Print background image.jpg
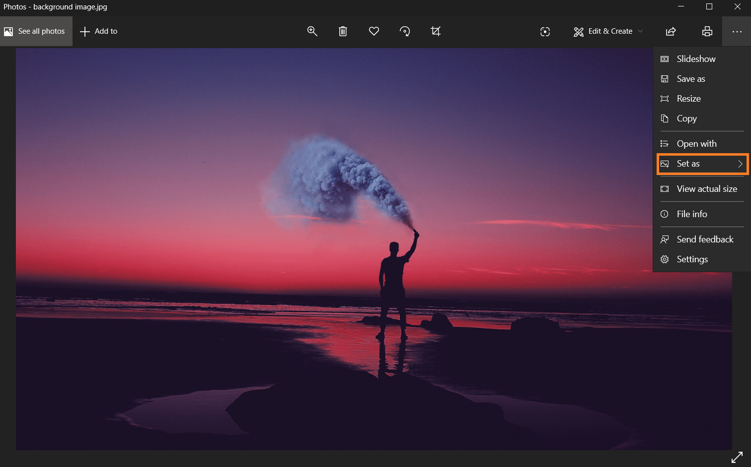This screenshot has width=751, height=467. tap(707, 31)
